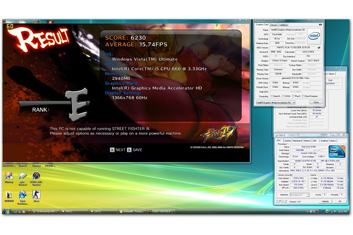Switch to the first CPU-Z taskbar button
Viewport: 353px width, 235px height.
point(74,212)
